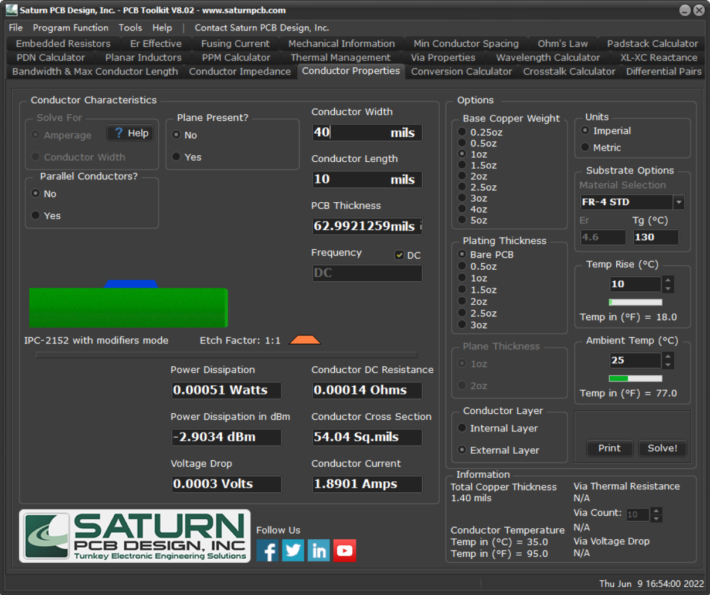Click the Conductor Cross Section 54.04 Sq.mils value
710x595 pixels.
point(367,437)
